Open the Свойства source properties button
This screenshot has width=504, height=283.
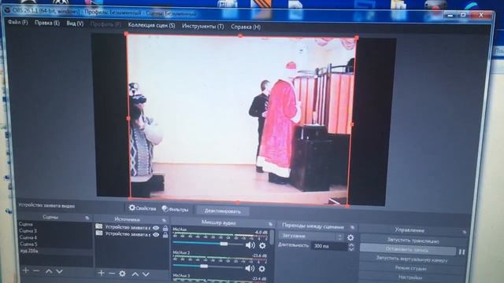(143, 208)
